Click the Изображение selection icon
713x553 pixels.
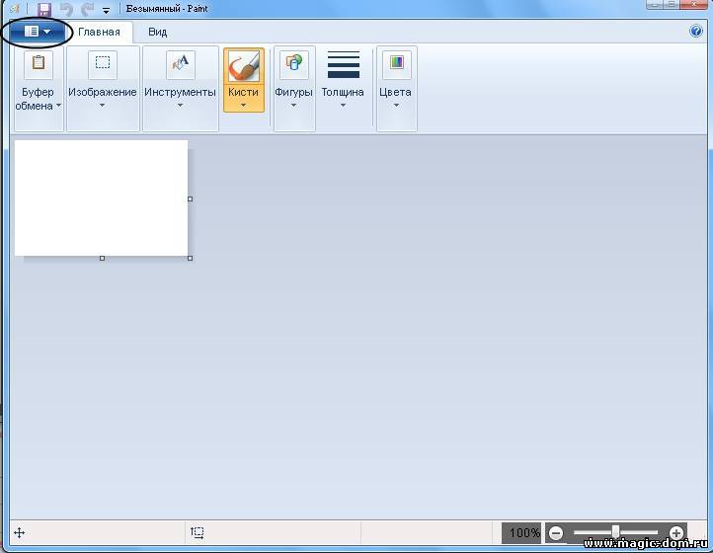click(x=103, y=63)
